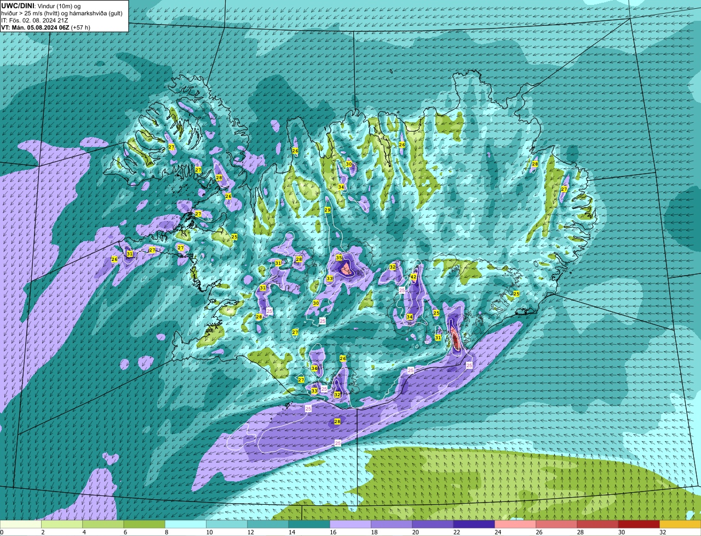Image resolution: width=701 pixels, height=536 pixels.
Task: Click the 16–18 m/s lavender legend swatch
Action: [x=350, y=524]
